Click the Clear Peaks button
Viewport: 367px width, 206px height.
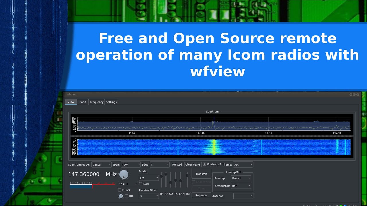pyautogui.click(x=193, y=165)
